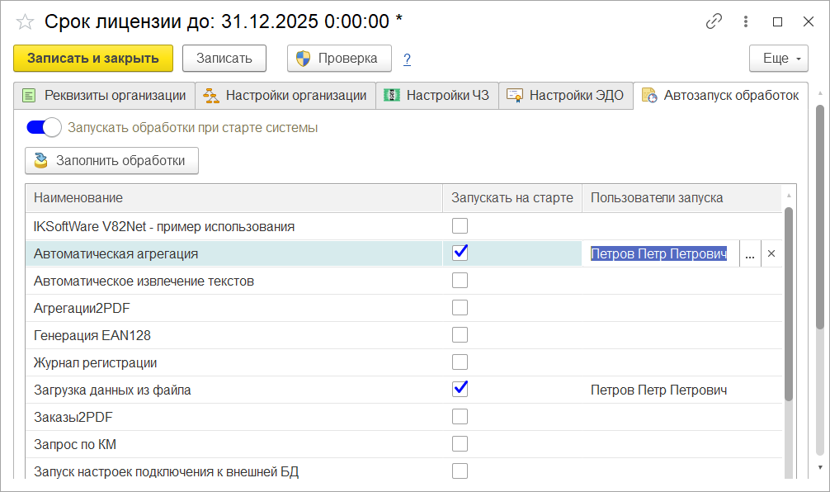Switch to Реквизиты организации tab
830x492 pixels.
[105, 95]
